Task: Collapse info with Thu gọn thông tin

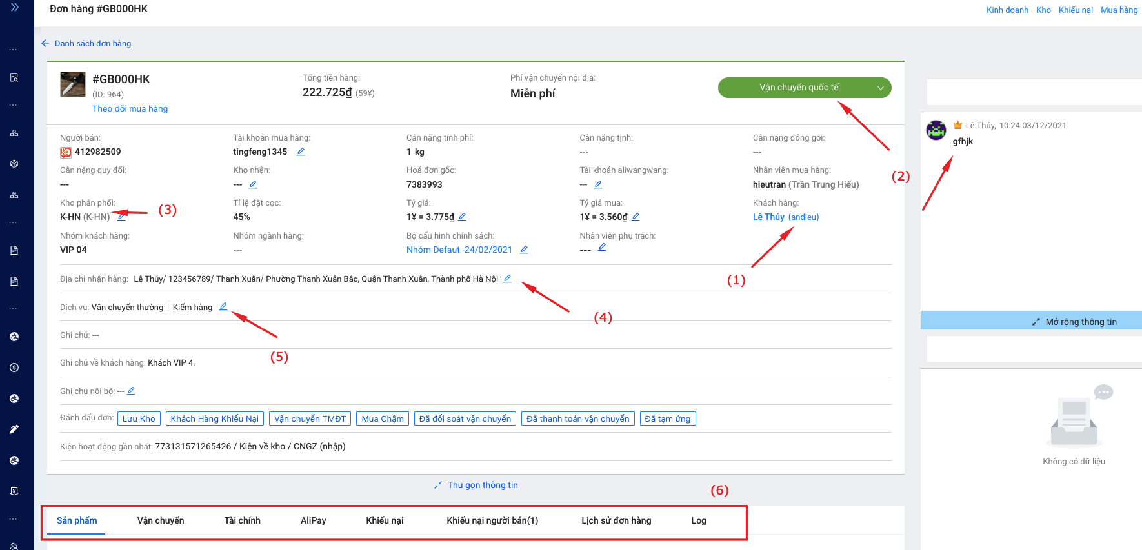Action: point(476,485)
